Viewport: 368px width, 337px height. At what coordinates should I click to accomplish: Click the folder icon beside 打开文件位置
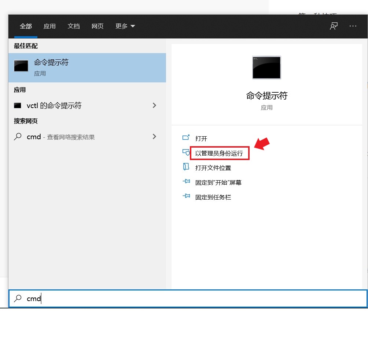[187, 168]
